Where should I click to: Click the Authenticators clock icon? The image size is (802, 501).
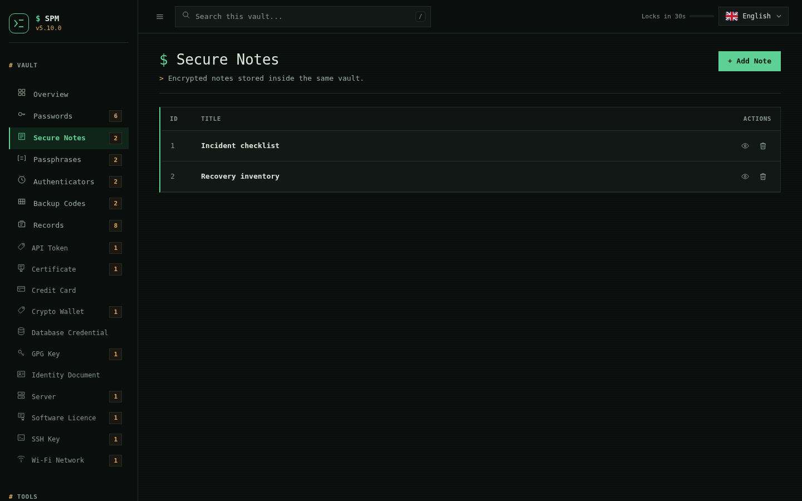click(x=22, y=180)
